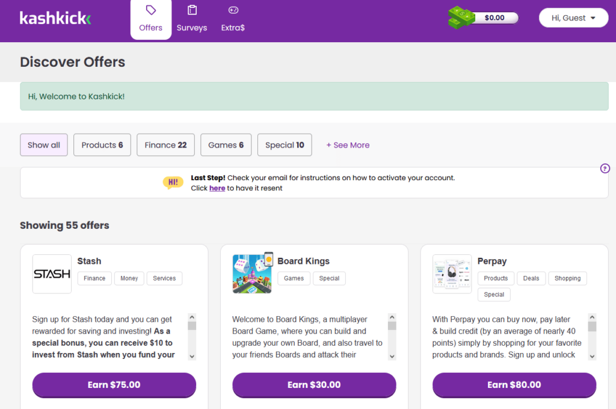Click Earn $80.00 for Perpay

coord(514,385)
